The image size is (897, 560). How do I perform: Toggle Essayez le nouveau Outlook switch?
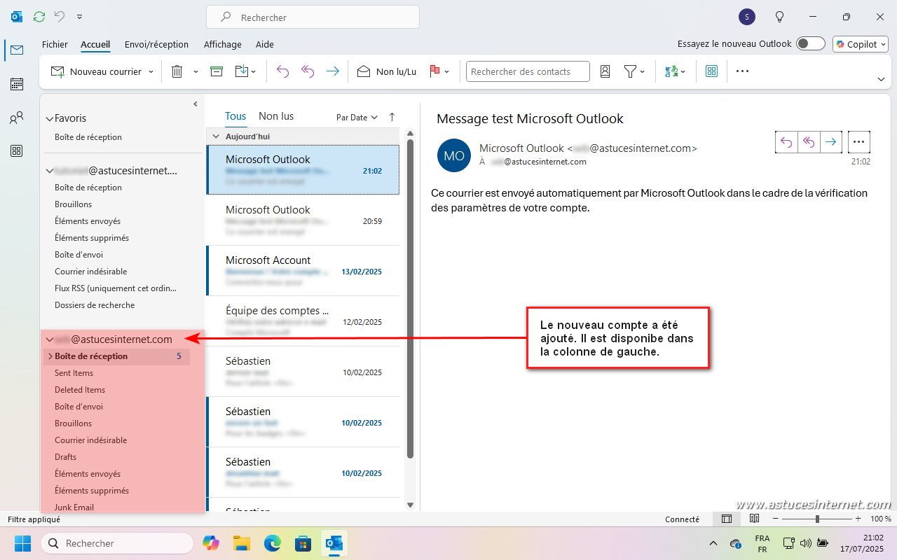click(811, 43)
